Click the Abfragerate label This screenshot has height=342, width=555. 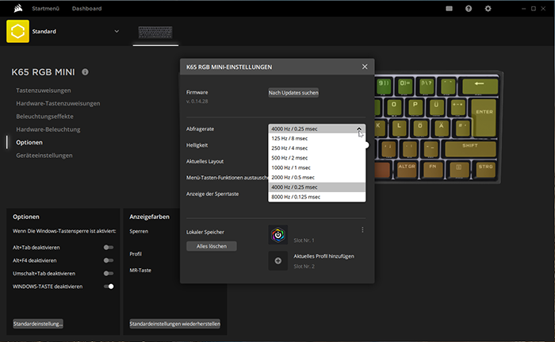tap(200, 129)
